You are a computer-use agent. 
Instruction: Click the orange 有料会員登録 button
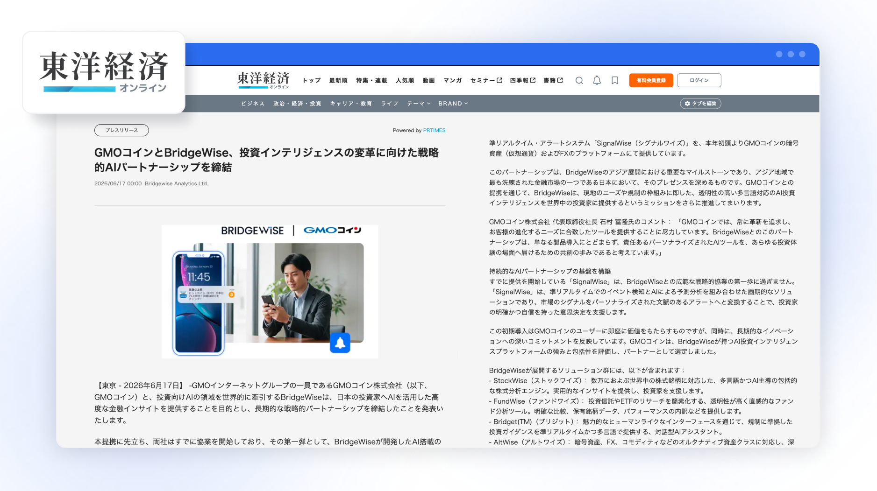[651, 80]
